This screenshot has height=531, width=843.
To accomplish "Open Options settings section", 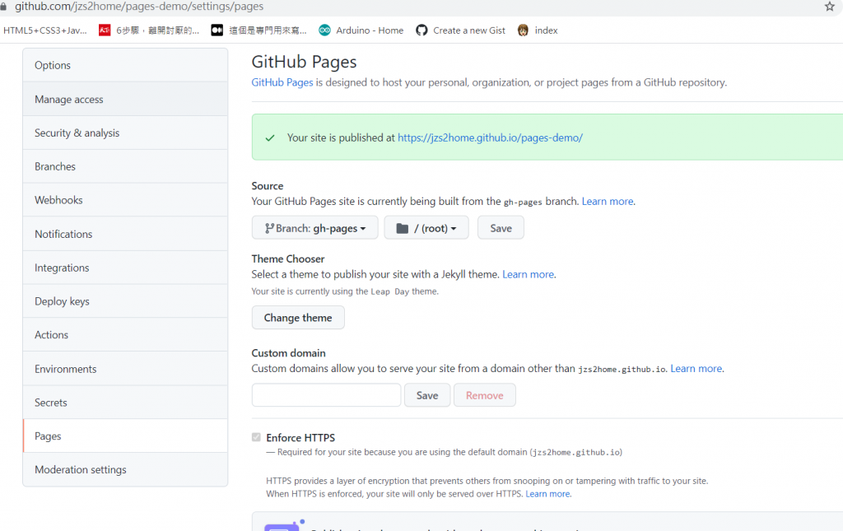I will click(x=125, y=65).
